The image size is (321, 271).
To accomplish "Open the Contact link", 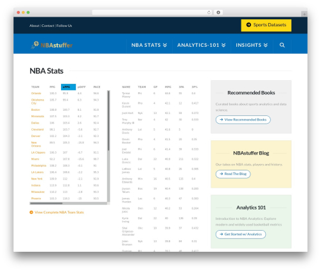I will click(x=48, y=26).
